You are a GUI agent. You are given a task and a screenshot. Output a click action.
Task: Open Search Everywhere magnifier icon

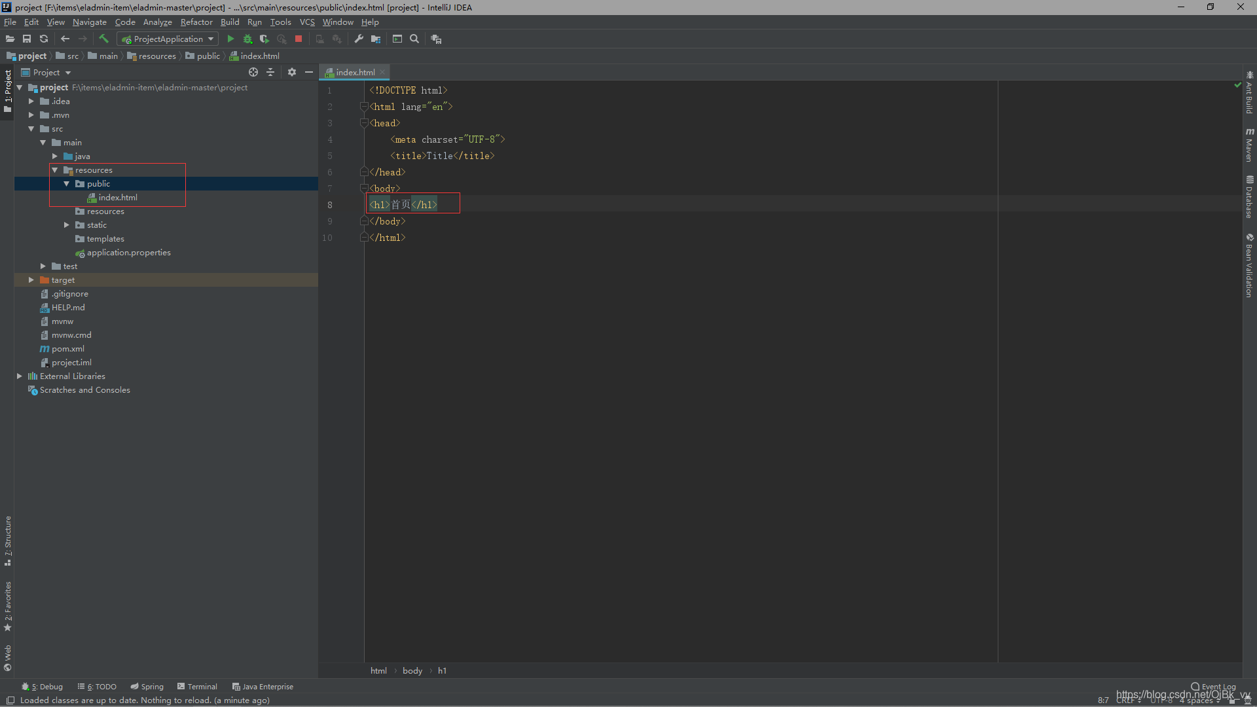pos(414,39)
